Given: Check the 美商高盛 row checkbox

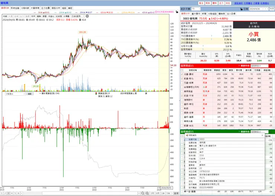Looking at the screenshot, I should tap(182, 91).
